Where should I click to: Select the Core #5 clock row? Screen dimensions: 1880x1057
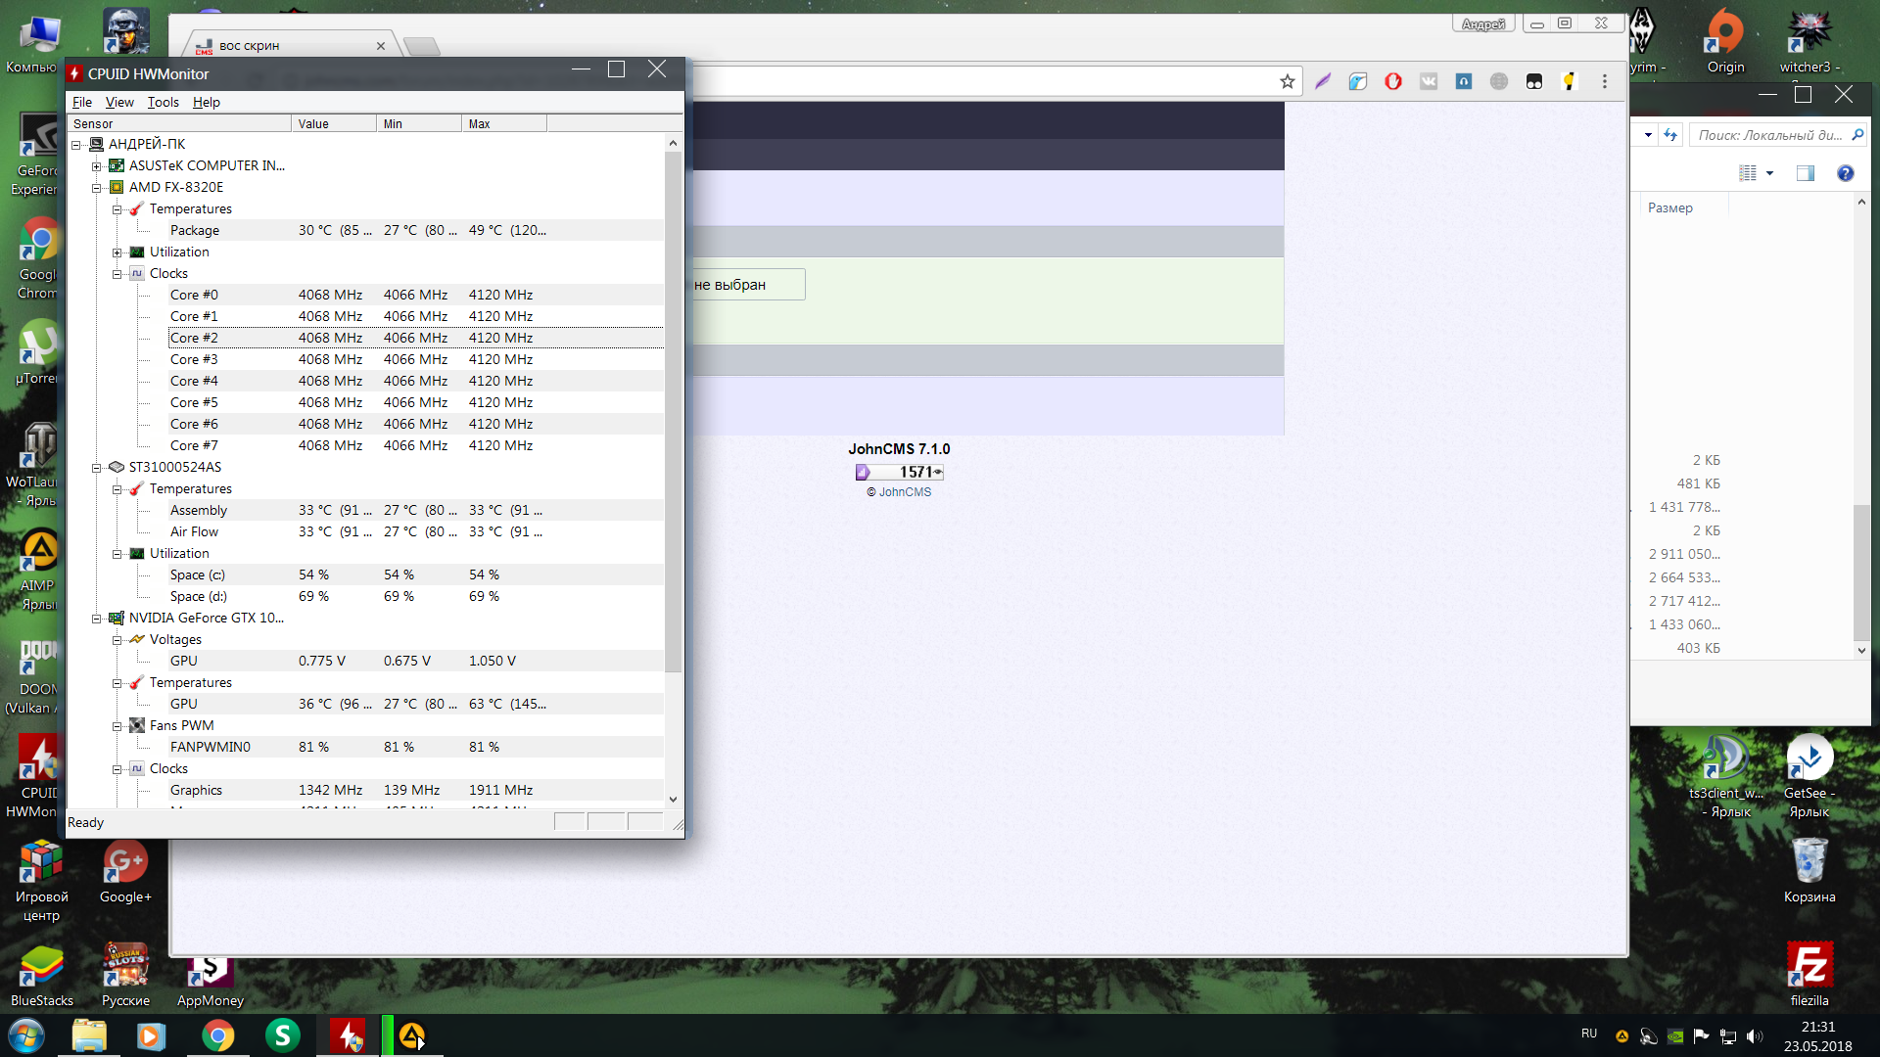tap(194, 402)
